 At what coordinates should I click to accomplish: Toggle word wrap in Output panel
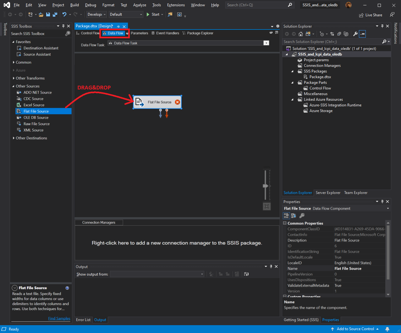(x=246, y=274)
